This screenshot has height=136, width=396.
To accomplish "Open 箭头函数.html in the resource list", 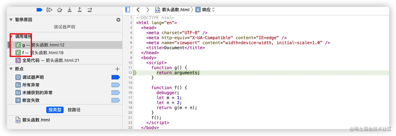I will [65, 120].
